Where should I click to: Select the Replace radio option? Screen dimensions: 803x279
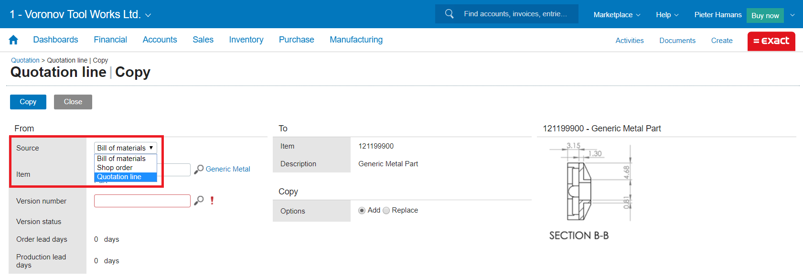[386, 211]
